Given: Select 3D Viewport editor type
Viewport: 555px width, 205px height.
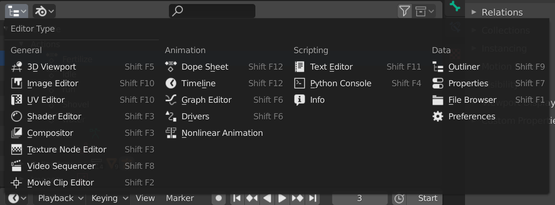Looking at the screenshot, I should 82,67.
